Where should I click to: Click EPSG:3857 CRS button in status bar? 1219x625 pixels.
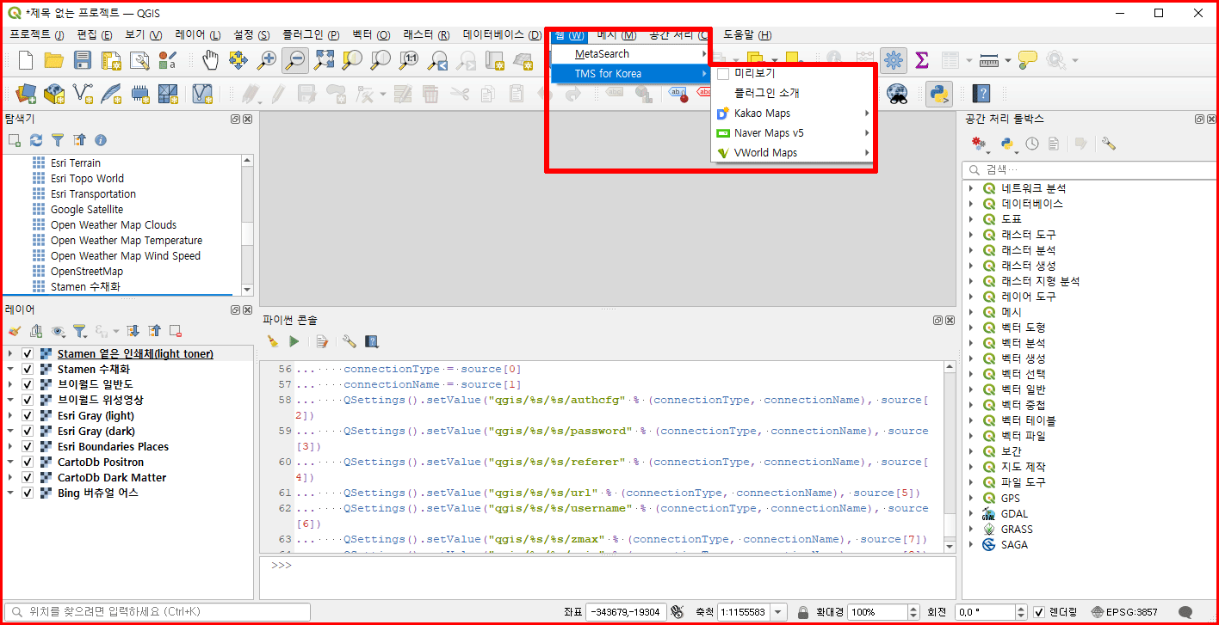pyautogui.click(x=1125, y=612)
